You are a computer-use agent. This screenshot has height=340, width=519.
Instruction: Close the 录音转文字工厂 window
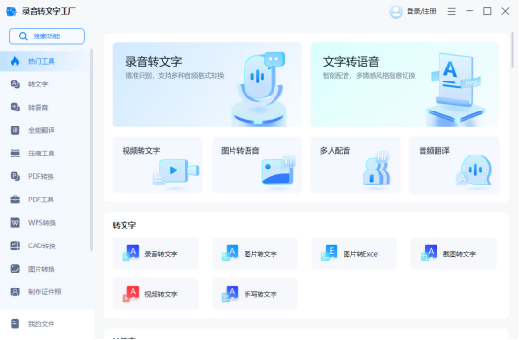[505, 11]
